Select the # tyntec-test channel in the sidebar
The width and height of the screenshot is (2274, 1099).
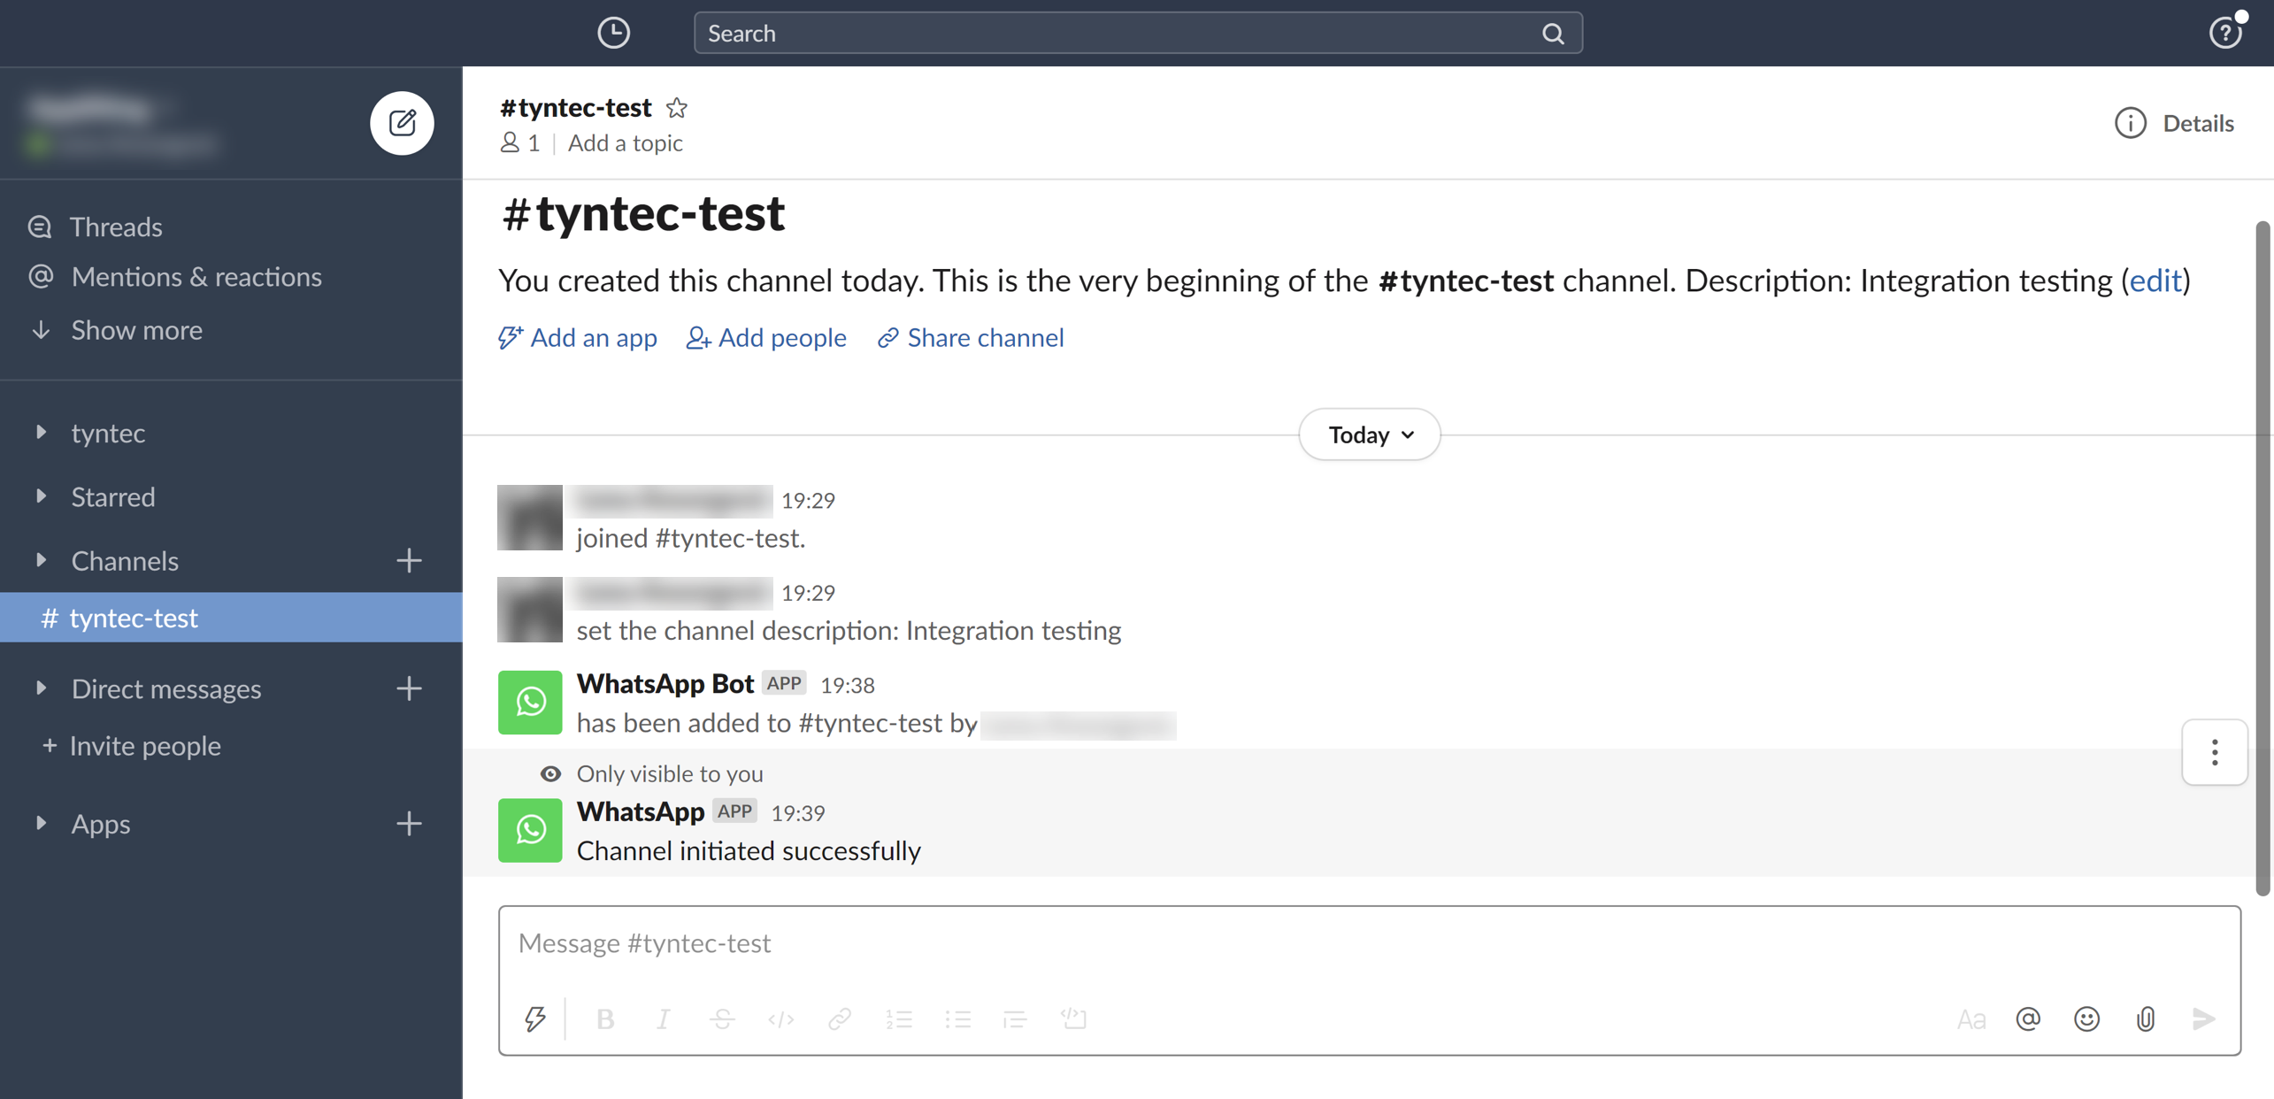231,618
